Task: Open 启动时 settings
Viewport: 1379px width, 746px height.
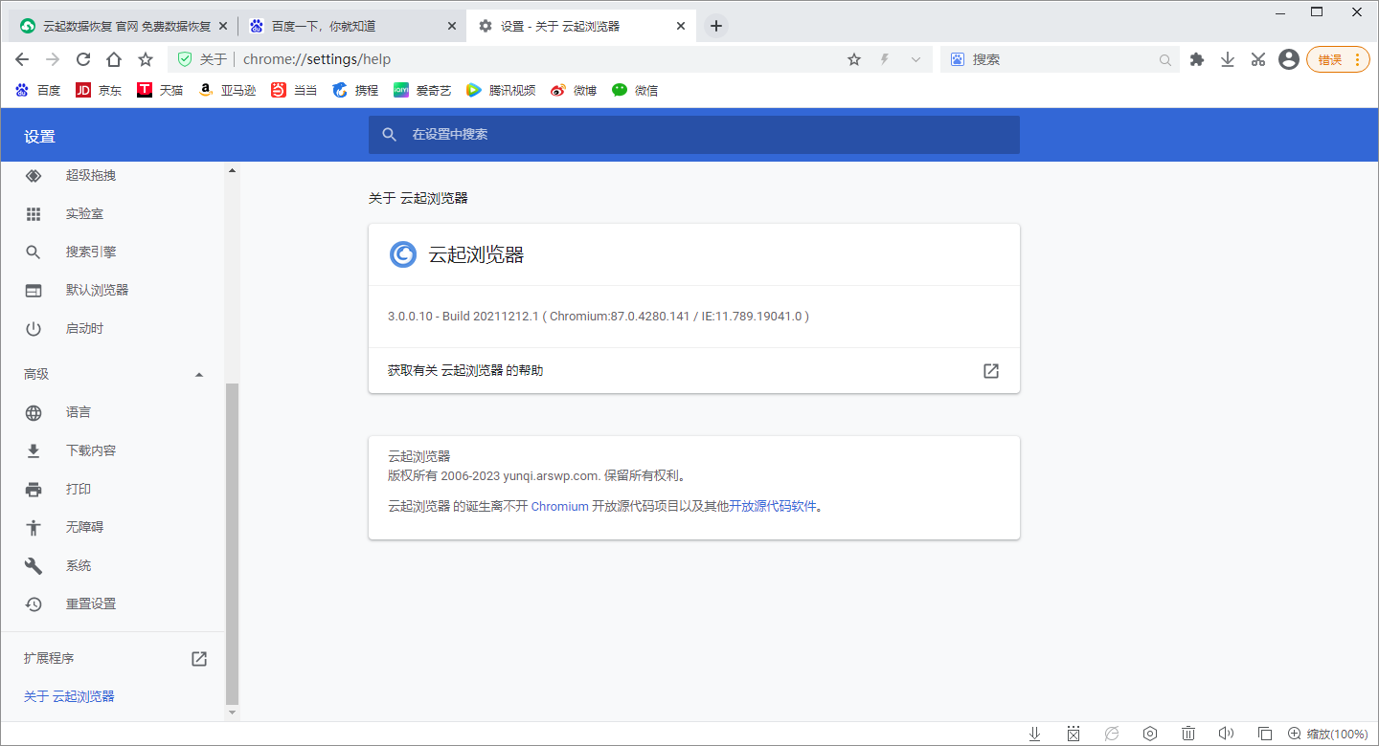Action: (113, 329)
